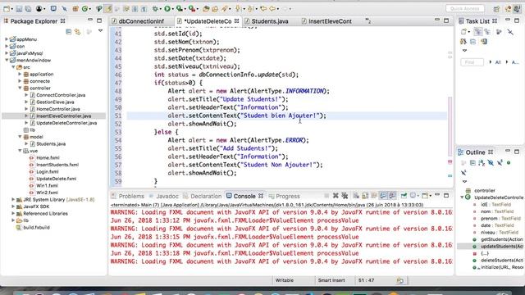Toggle Sort alphabetically in Outline panel

[482, 163]
